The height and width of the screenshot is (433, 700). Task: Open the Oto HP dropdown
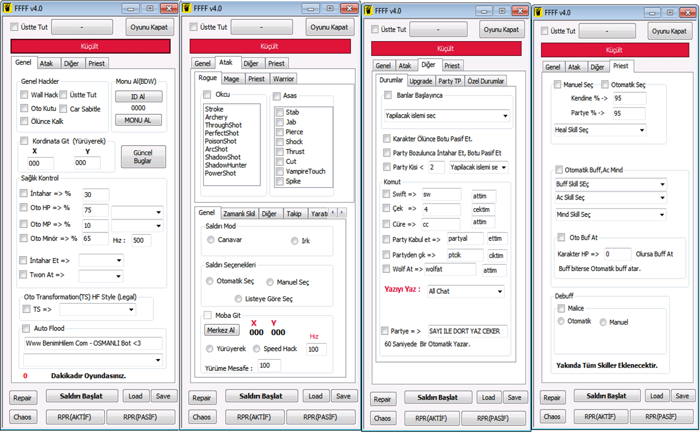click(137, 212)
